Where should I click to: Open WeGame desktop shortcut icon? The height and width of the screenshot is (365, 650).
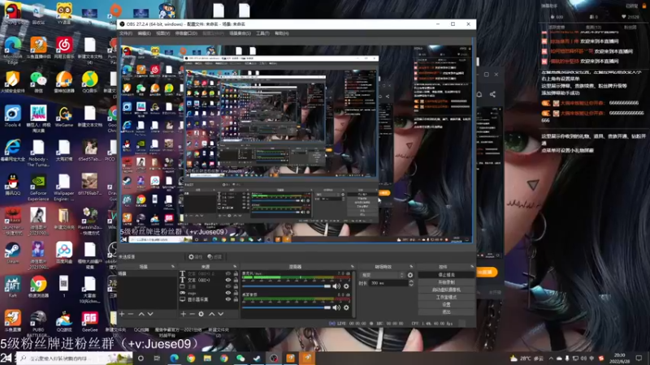(x=64, y=117)
